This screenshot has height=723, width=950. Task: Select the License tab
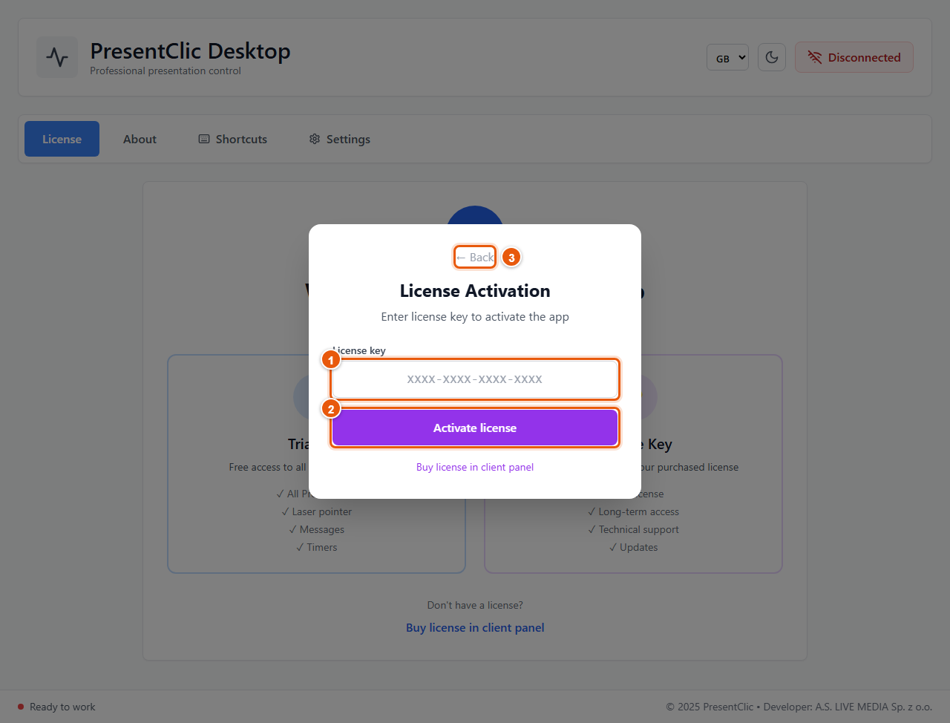(62, 139)
